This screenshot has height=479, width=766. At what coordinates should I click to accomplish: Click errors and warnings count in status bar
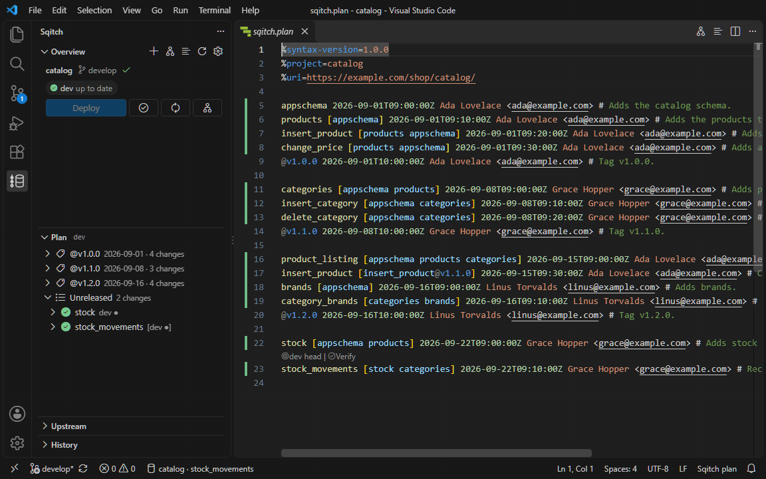117,469
